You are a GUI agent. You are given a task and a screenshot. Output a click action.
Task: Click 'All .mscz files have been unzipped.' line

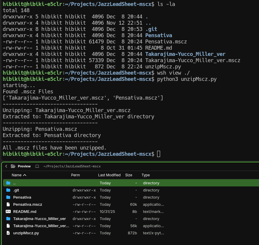click(x=55, y=148)
